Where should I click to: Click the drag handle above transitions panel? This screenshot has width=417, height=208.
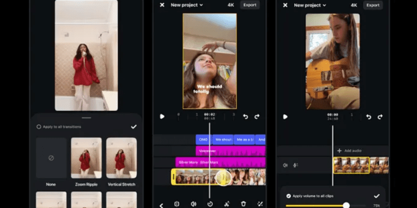click(x=86, y=118)
